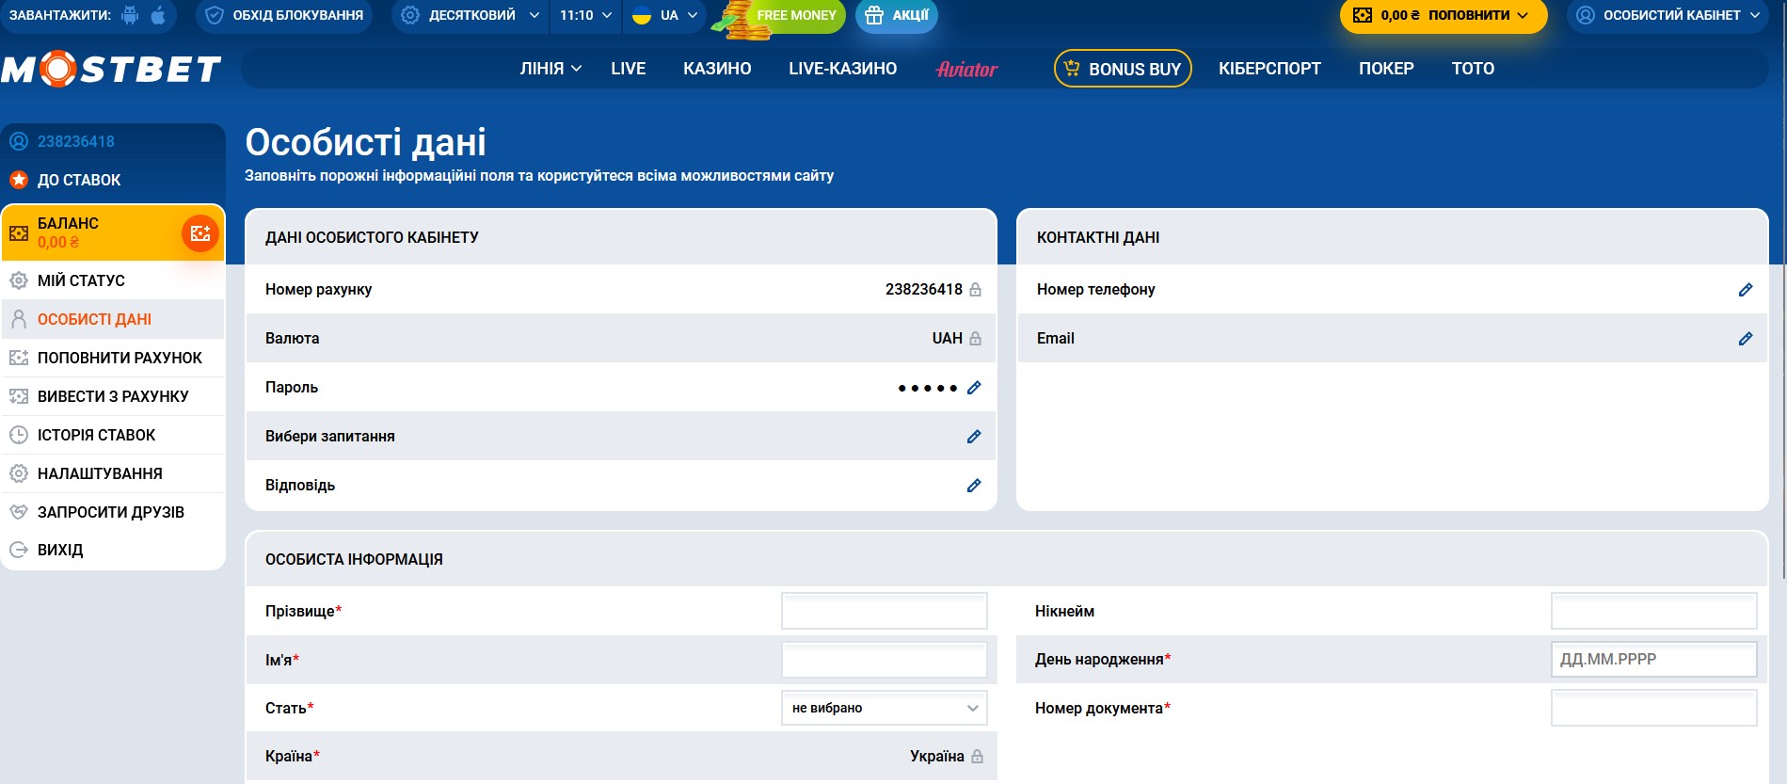Screen dimensions: 1787x784
Task: Open Поповнити рахунок in sidebar
Action: pos(113,358)
